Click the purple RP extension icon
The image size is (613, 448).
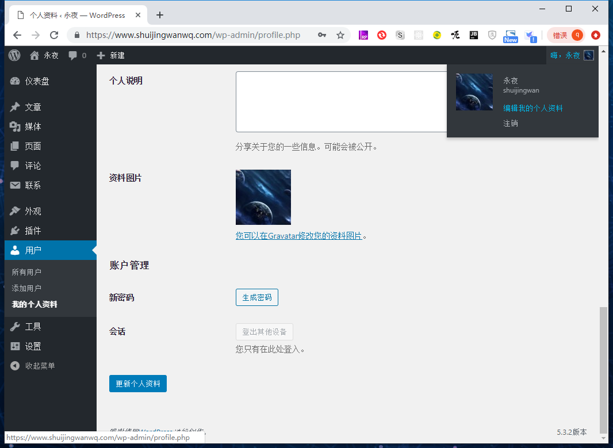tap(363, 35)
